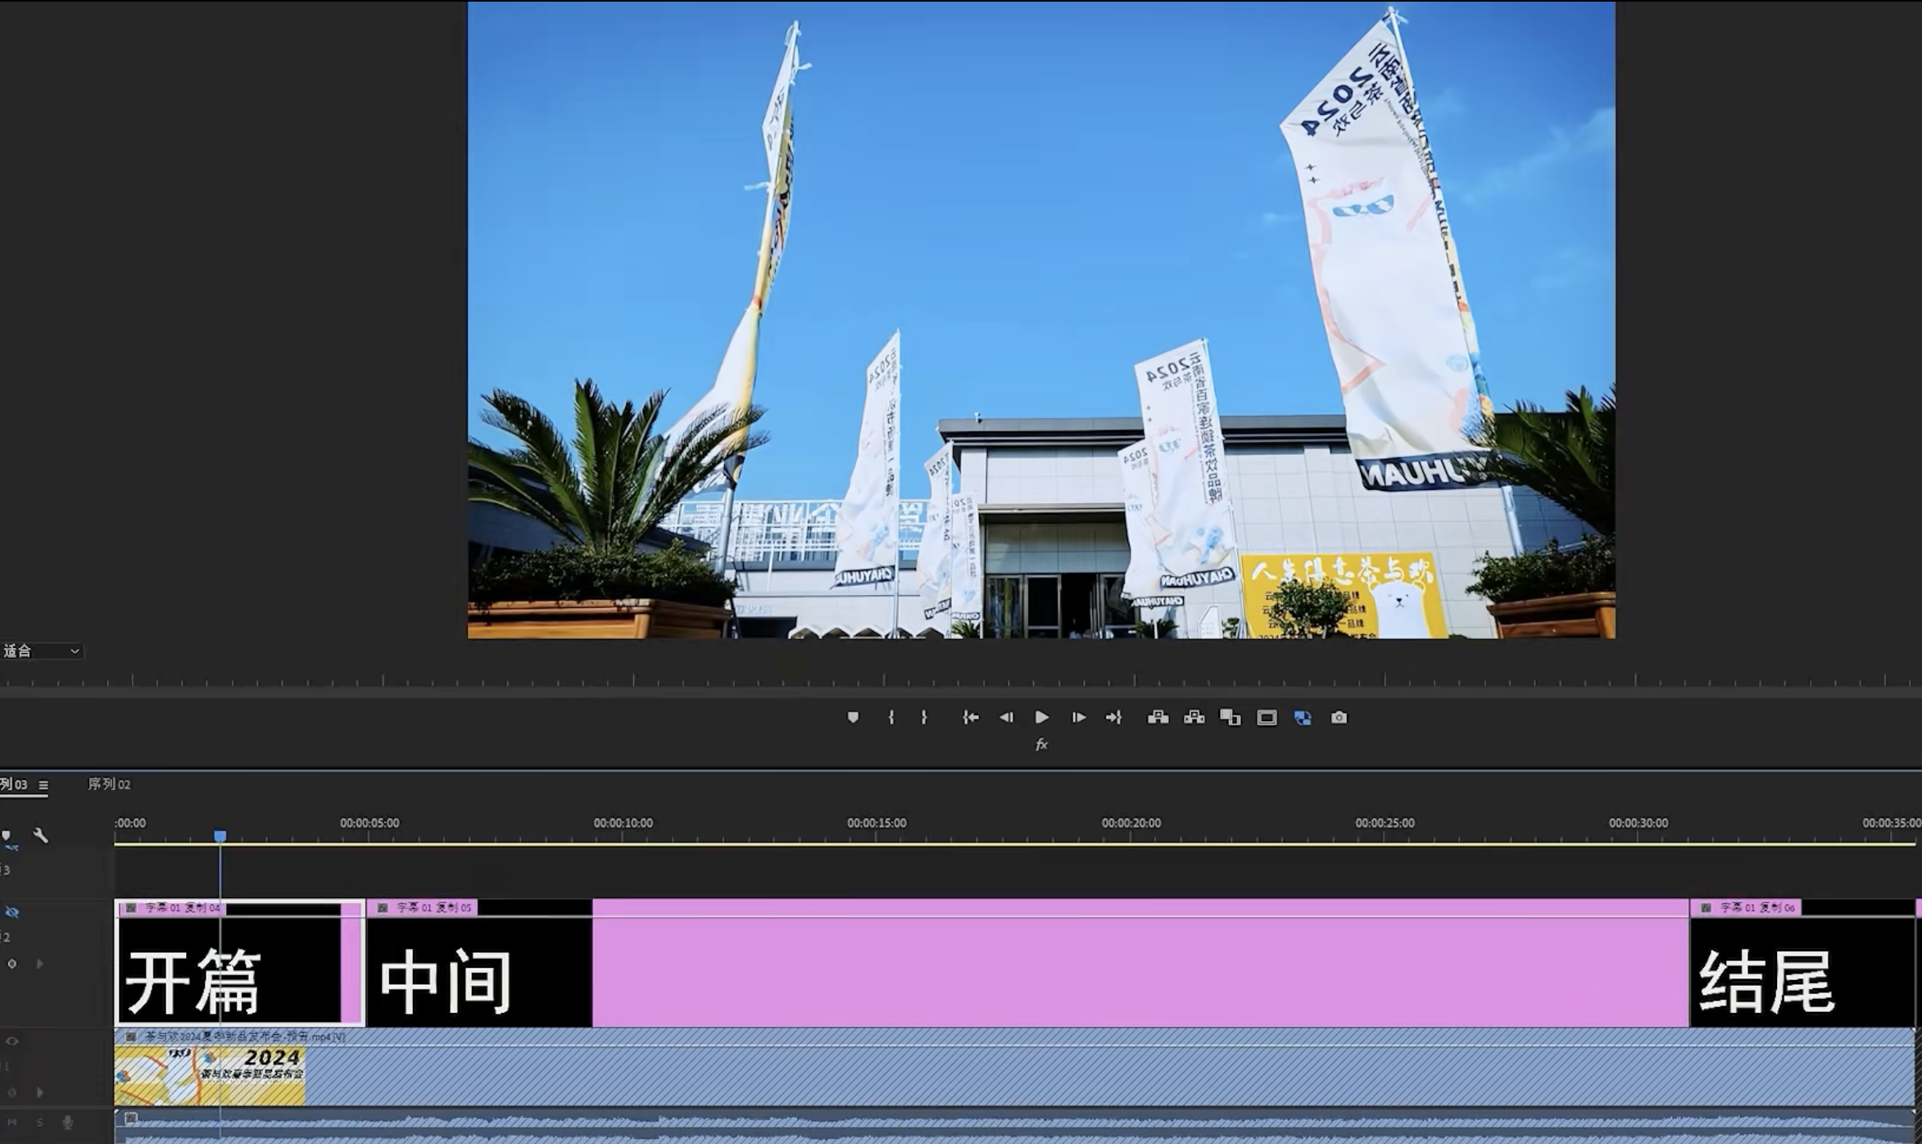Toggle the blue comparison view button
Viewport: 1922px width, 1144px height.
pyautogui.click(x=1303, y=718)
